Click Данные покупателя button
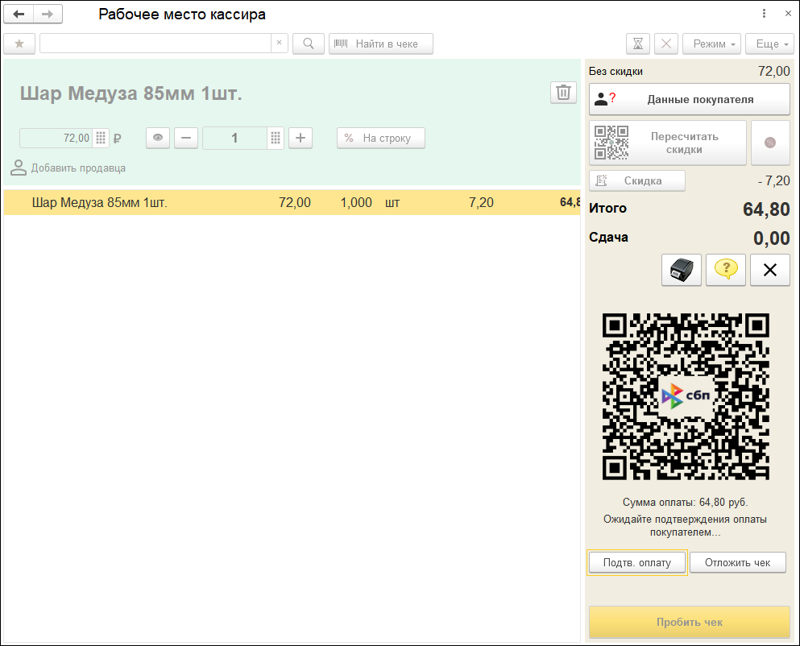Image resolution: width=800 pixels, height=646 pixels. (690, 100)
